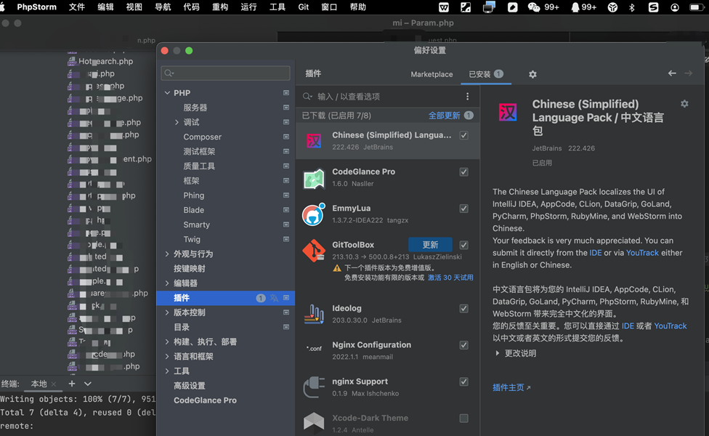This screenshot has height=436, width=709.
Task: Open the 重构 menu
Action: click(220, 7)
